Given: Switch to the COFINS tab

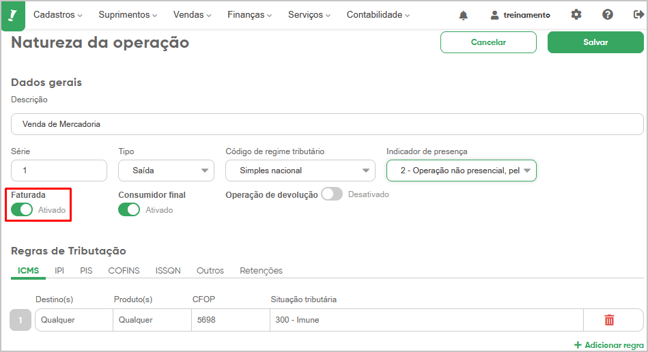Looking at the screenshot, I should 124,271.
